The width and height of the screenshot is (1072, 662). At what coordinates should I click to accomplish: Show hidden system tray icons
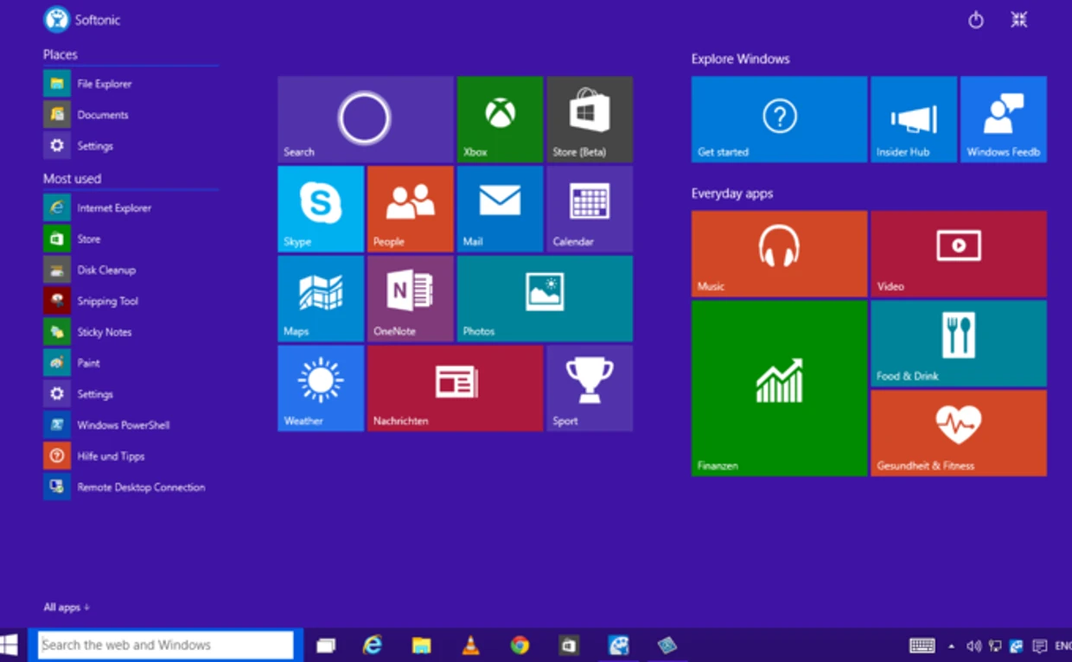pyautogui.click(x=952, y=646)
